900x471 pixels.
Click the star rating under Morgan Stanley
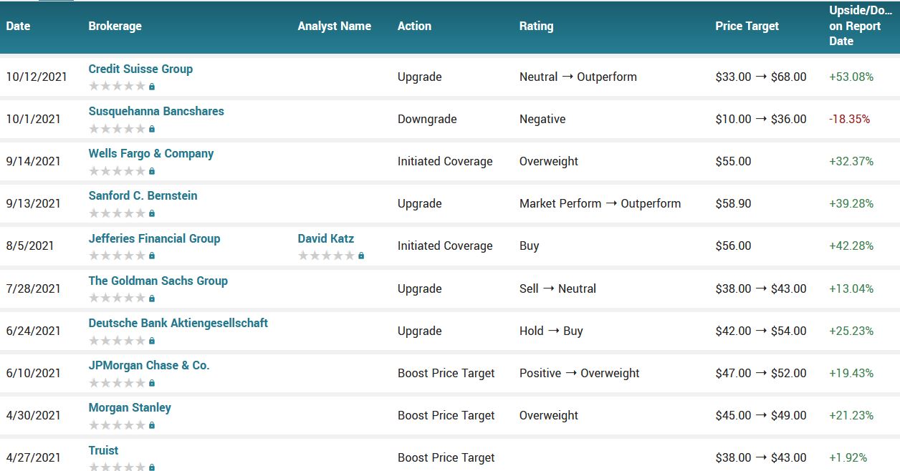click(117, 425)
